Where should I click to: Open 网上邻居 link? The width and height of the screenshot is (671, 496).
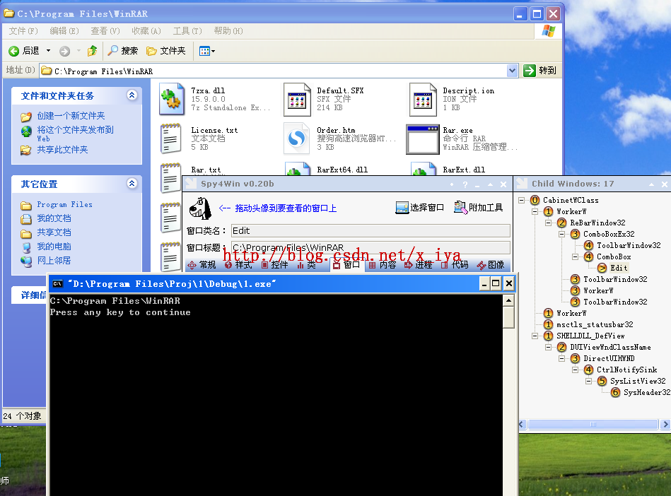[x=54, y=261]
